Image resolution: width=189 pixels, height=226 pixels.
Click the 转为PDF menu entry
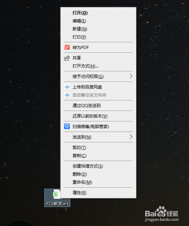pyautogui.click(x=98, y=48)
